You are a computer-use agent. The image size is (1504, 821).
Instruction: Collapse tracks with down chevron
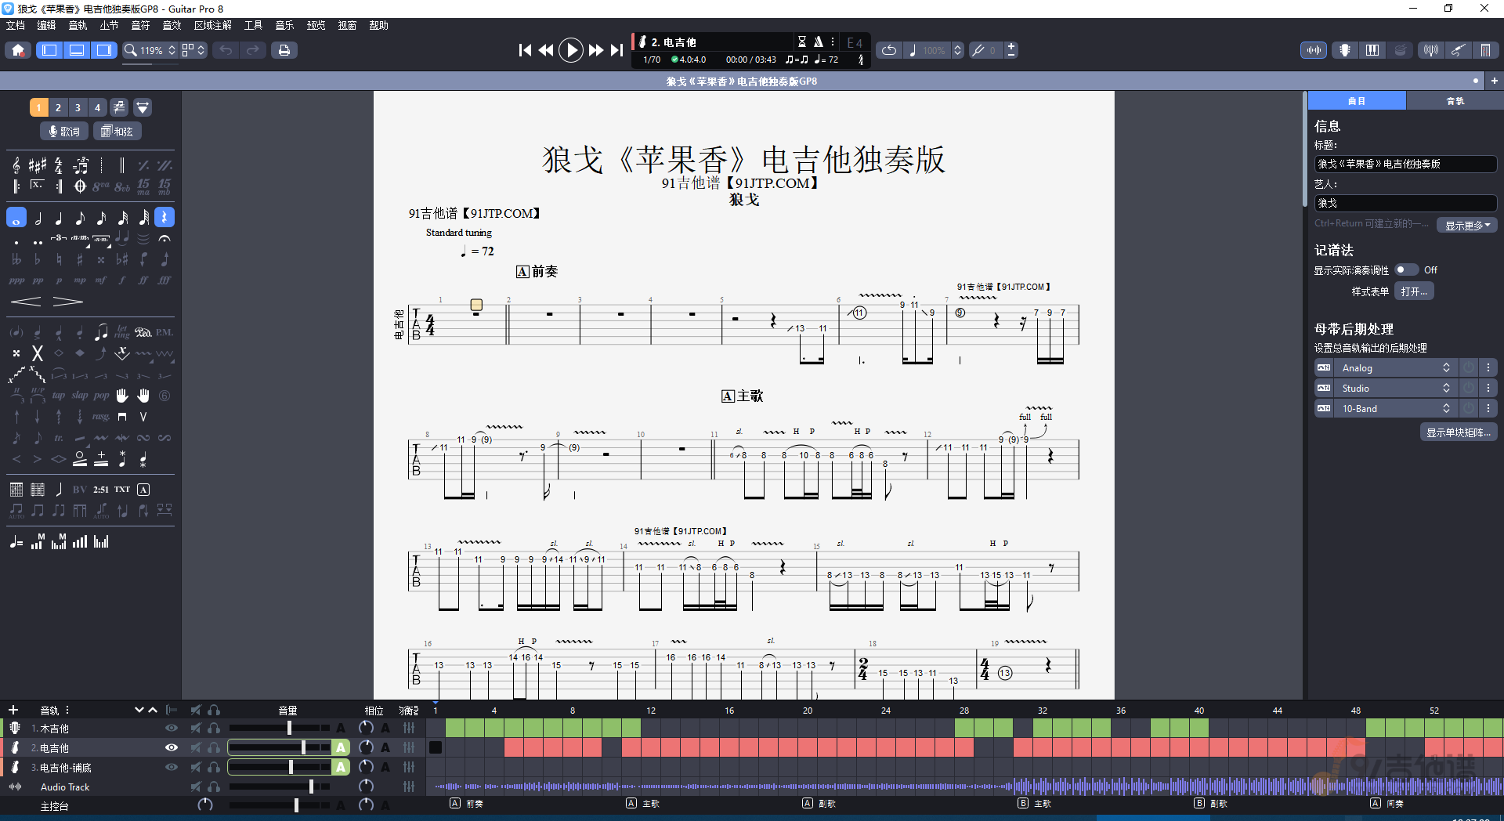pyautogui.click(x=139, y=710)
